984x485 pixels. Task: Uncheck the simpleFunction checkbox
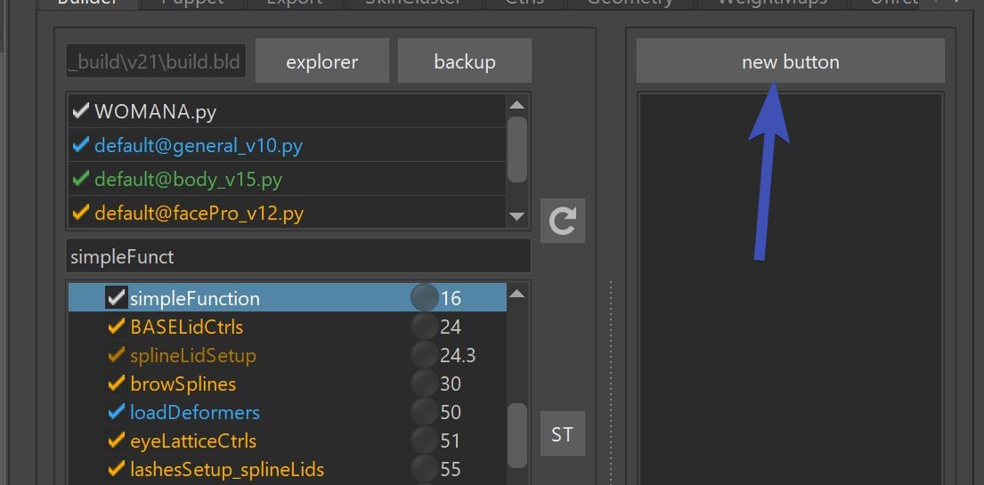(116, 297)
